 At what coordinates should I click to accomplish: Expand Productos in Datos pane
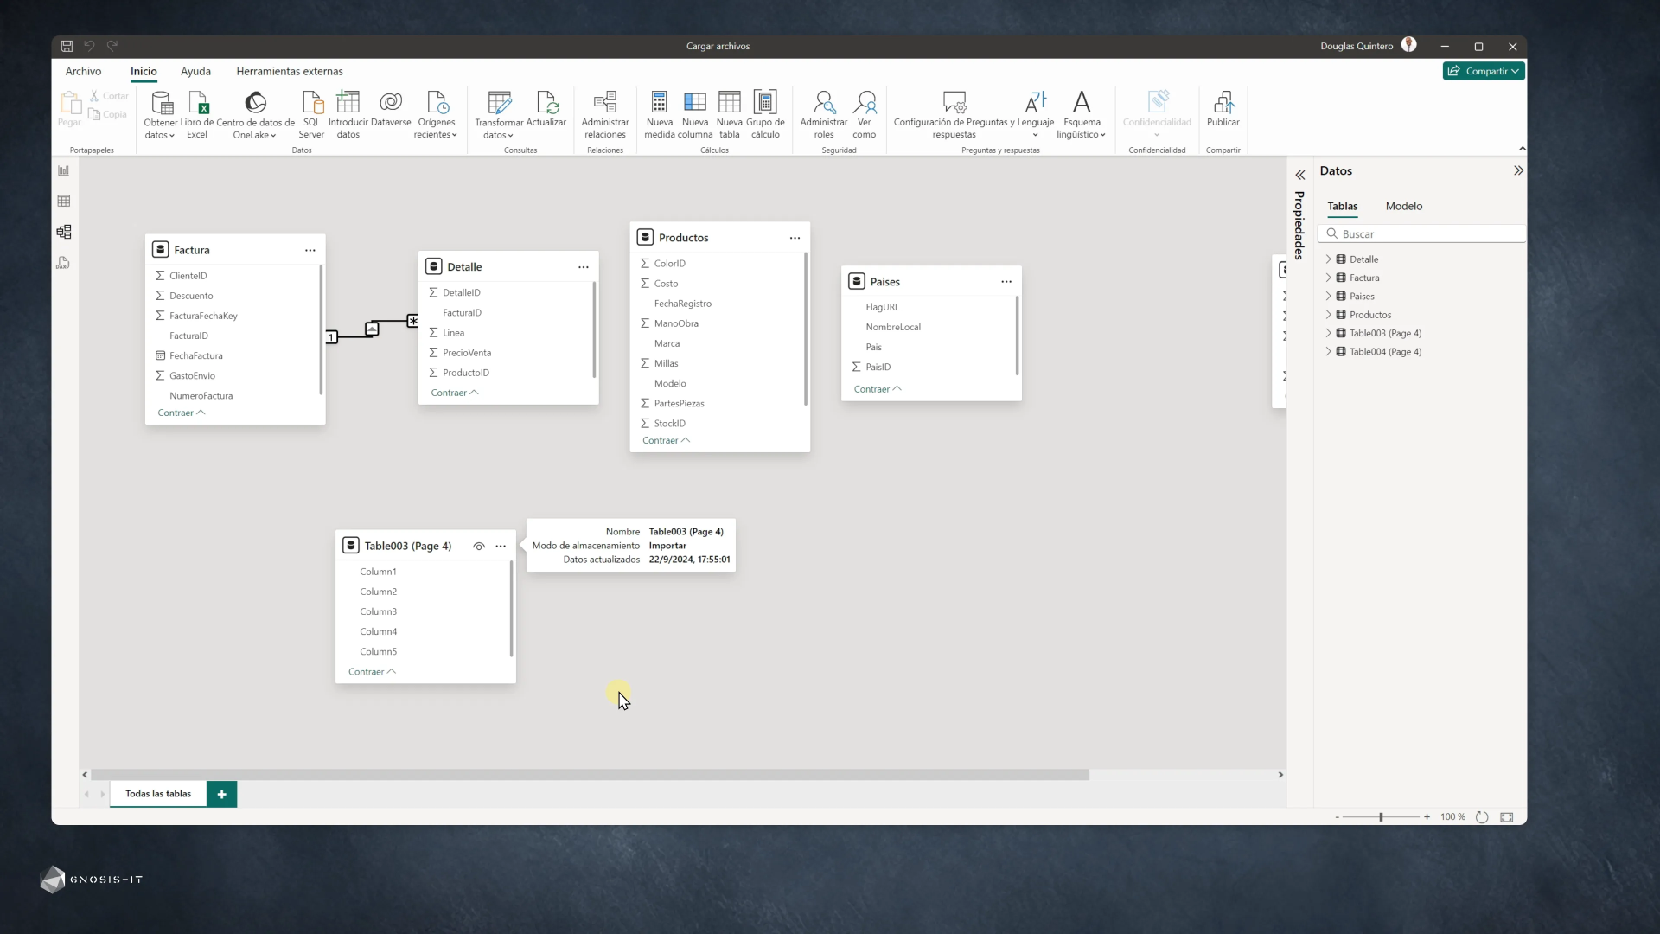tap(1329, 315)
